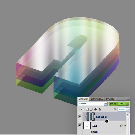This screenshot has width=135, height=135.
Task: Switch to the Channels tab
Action: point(97,99)
